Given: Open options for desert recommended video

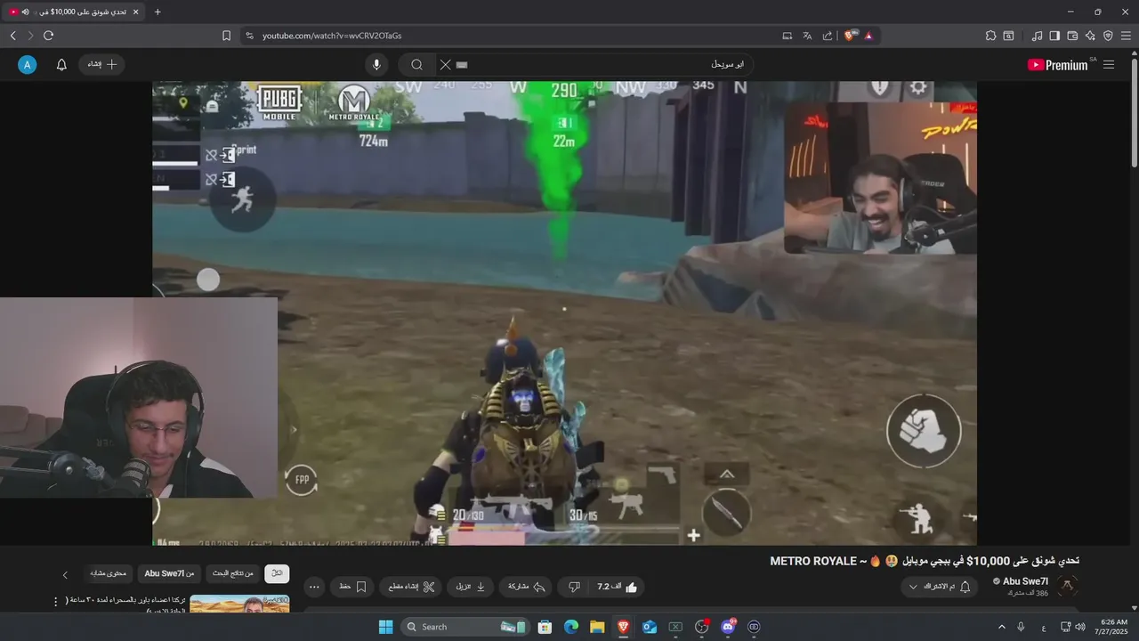Looking at the screenshot, I should [55, 602].
